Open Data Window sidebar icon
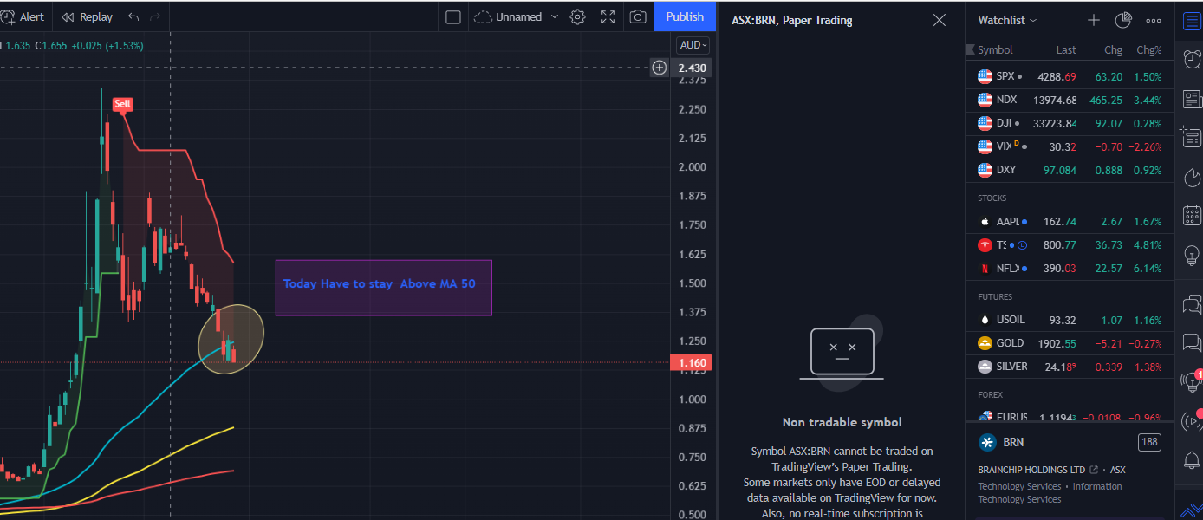Screen dimensions: 1203x520 pos(1191,137)
